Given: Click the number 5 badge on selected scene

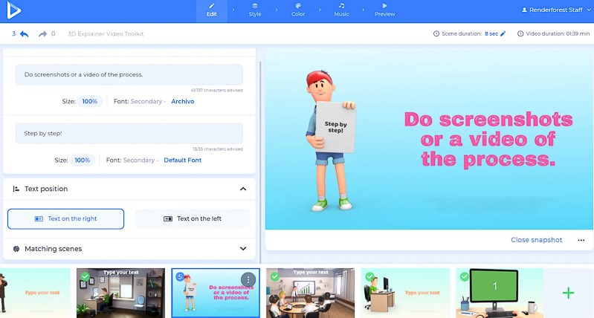Looking at the screenshot, I should [180, 276].
